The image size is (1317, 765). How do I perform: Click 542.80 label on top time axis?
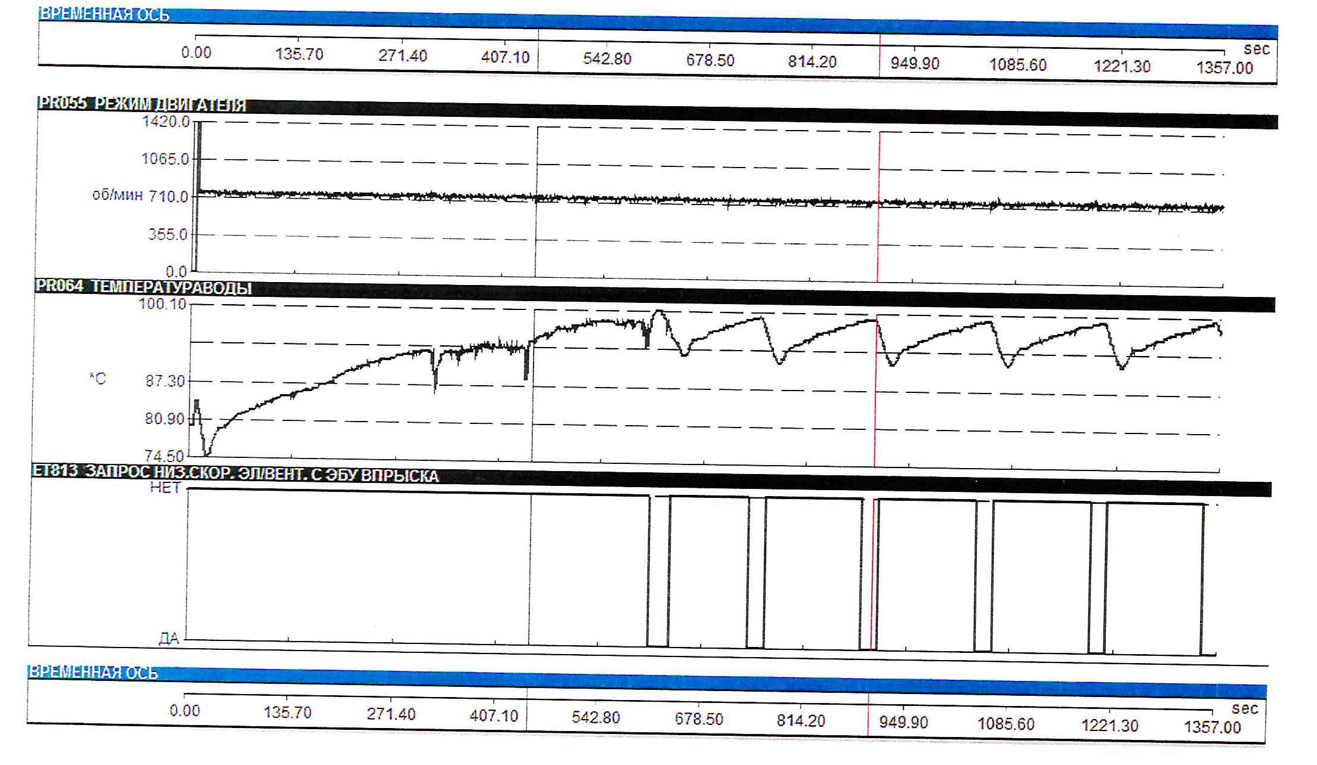607,59
